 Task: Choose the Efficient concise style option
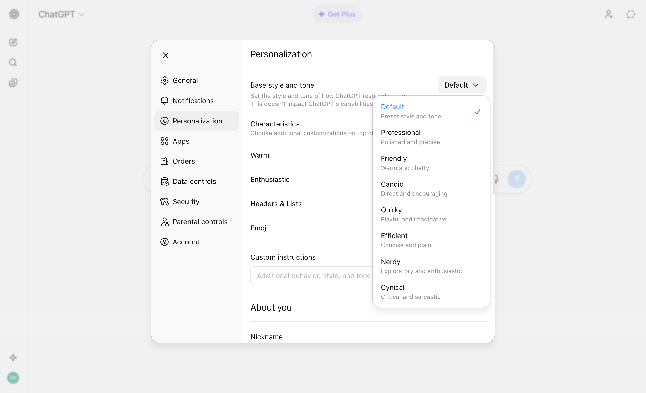coord(431,240)
